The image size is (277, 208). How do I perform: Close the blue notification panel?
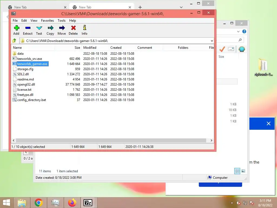point(269,123)
